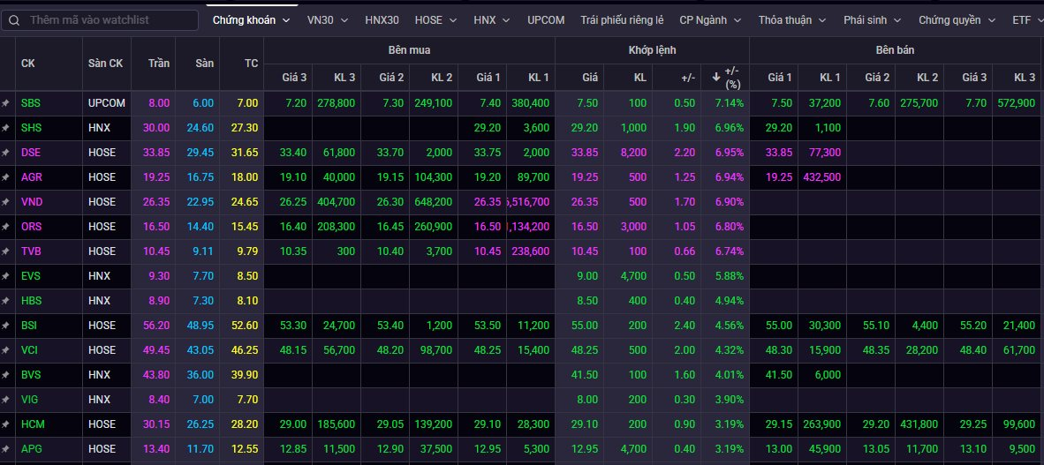Screen dimensions: 1044x465
Task: Toggle the pin for APG row
Action: (x=5, y=449)
